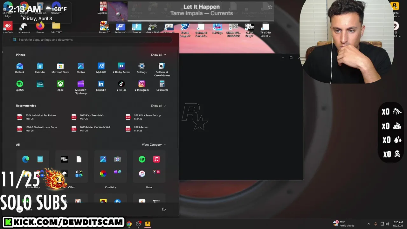
Task: Select The Elder Scrolls desktop shortcut
Action: (266, 30)
